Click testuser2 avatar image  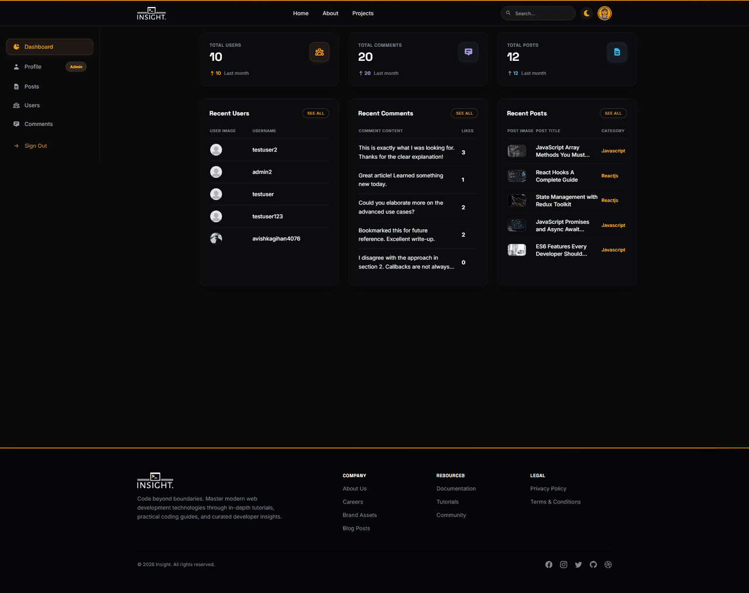(216, 150)
